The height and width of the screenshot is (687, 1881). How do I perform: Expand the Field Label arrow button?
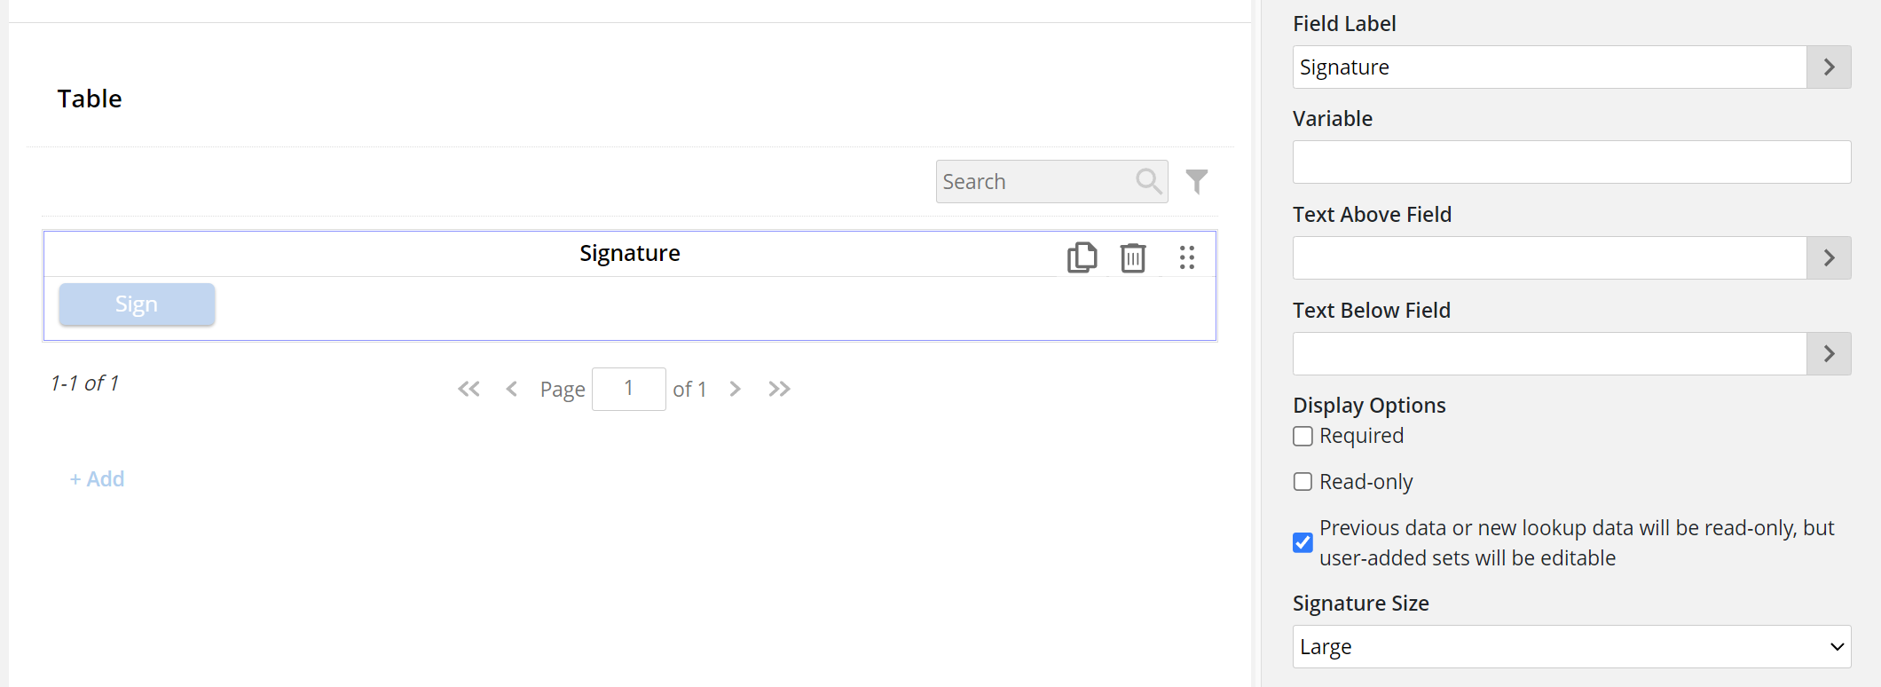point(1829,67)
